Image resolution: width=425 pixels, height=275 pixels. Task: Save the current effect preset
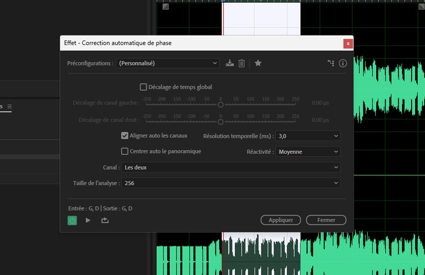[x=230, y=63]
